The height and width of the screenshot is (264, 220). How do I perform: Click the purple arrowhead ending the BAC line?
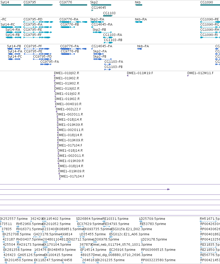tap(169, 189)
